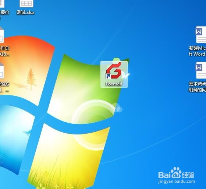Click the 需求调研 document label
The image size is (206, 189).
197,87
